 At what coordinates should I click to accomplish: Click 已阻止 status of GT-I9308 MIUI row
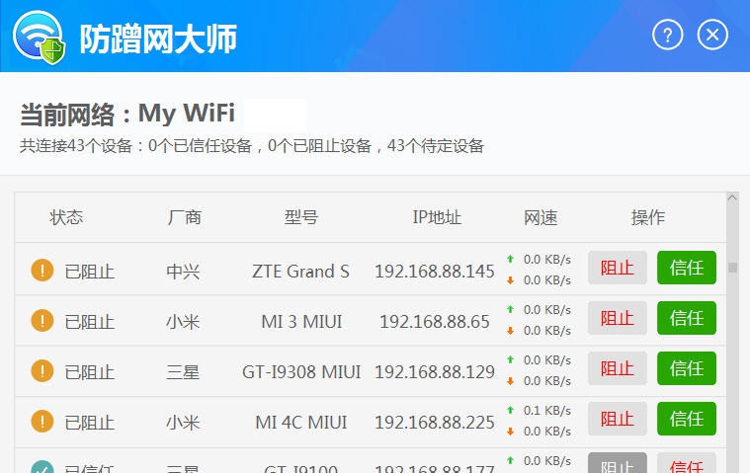click(x=90, y=372)
